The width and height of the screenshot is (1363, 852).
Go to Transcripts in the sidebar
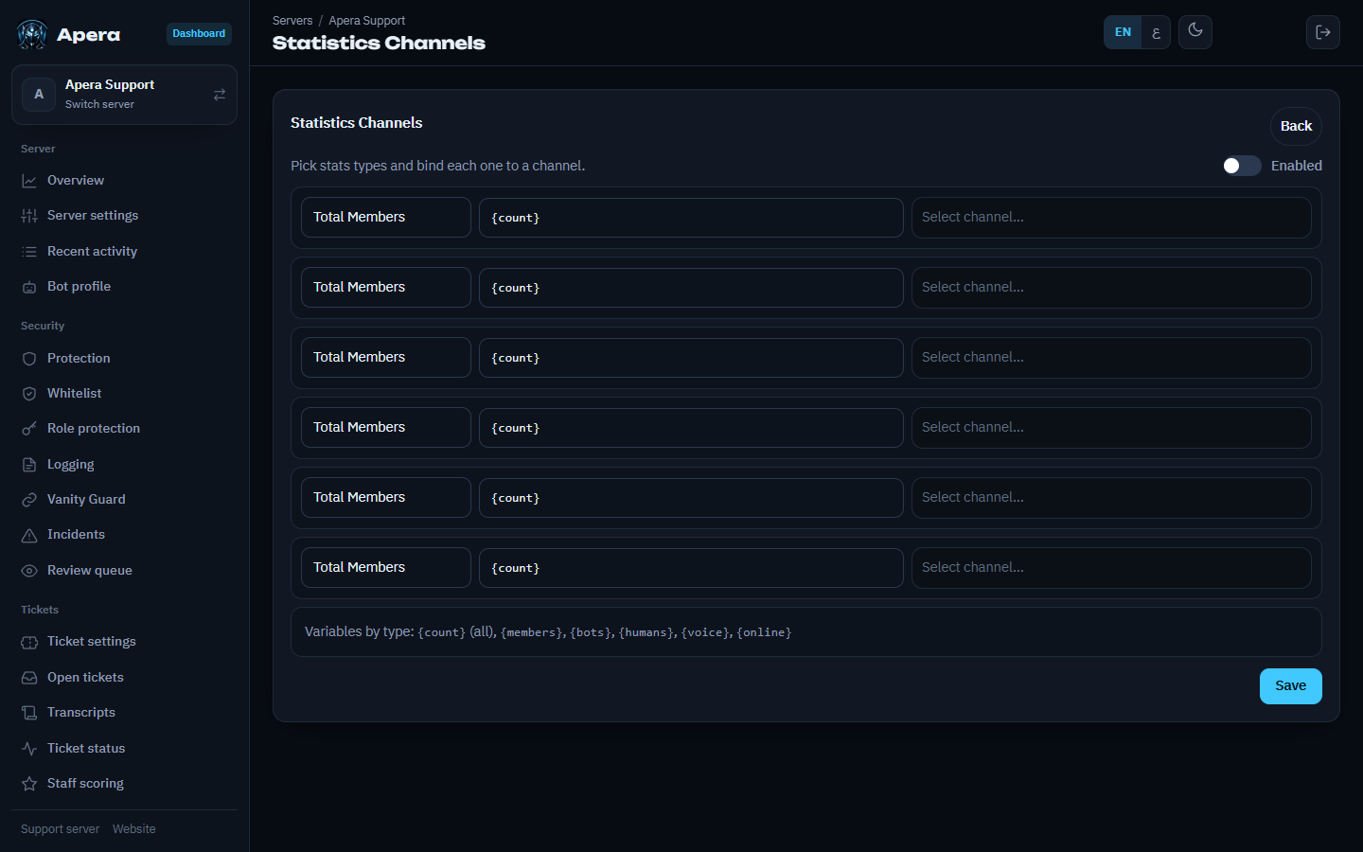124,713
